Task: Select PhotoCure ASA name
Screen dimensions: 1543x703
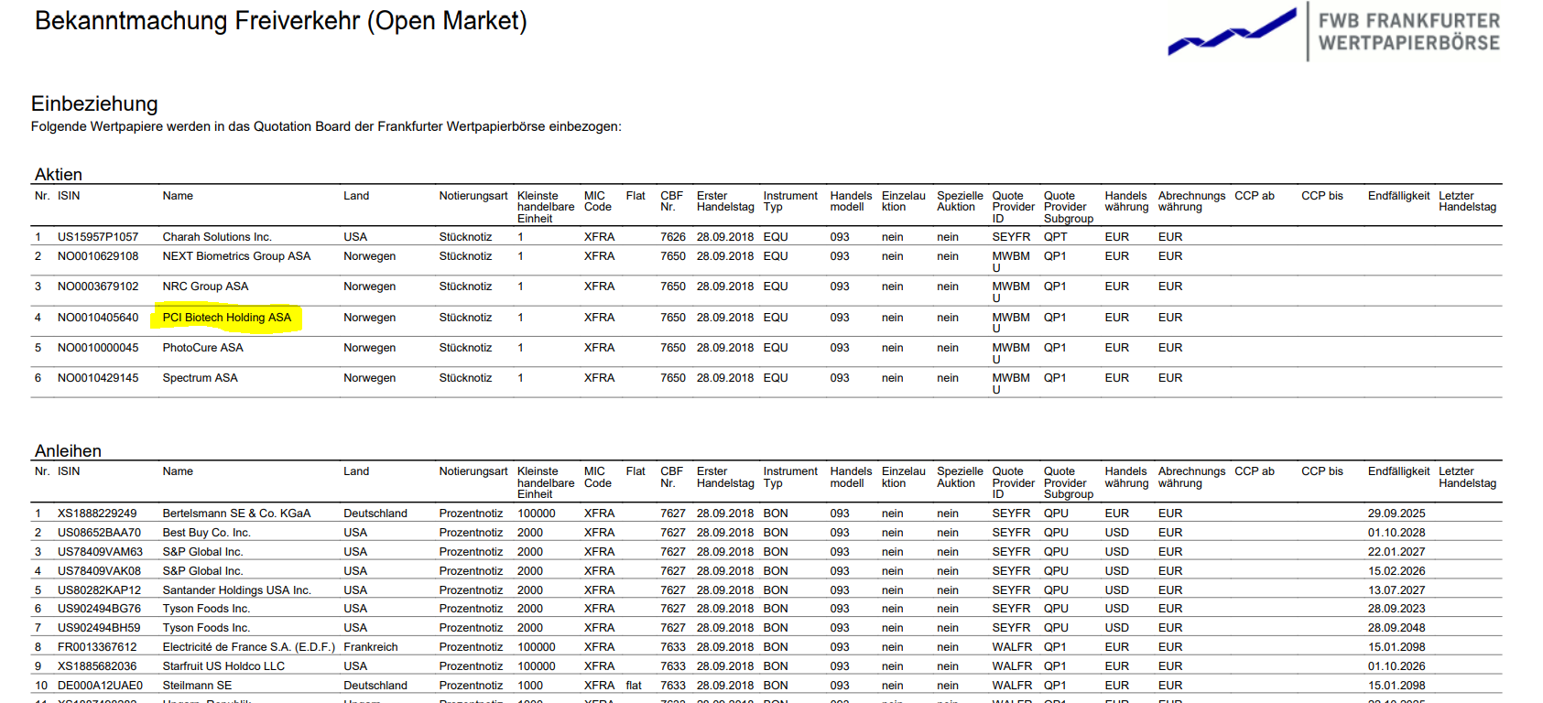Action: (x=202, y=348)
